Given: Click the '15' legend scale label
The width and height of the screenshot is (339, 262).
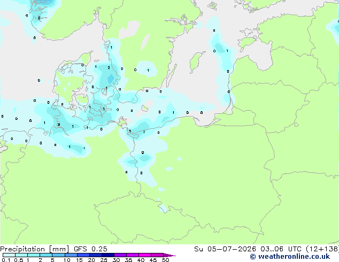Looking at the screenshot, I should pyautogui.click(x=79, y=260).
